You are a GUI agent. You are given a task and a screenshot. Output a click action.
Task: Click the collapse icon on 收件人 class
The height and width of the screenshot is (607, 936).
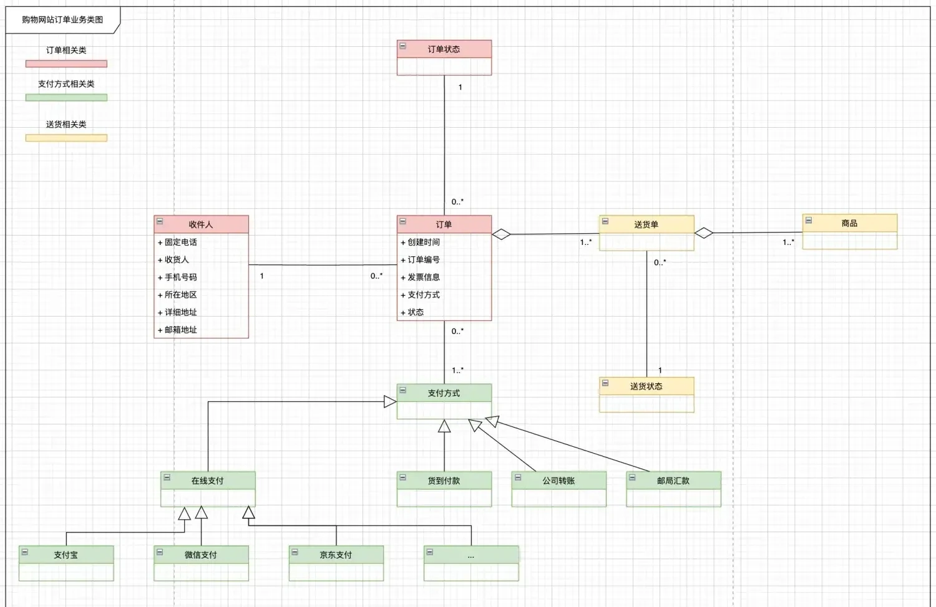click(160, 221)
